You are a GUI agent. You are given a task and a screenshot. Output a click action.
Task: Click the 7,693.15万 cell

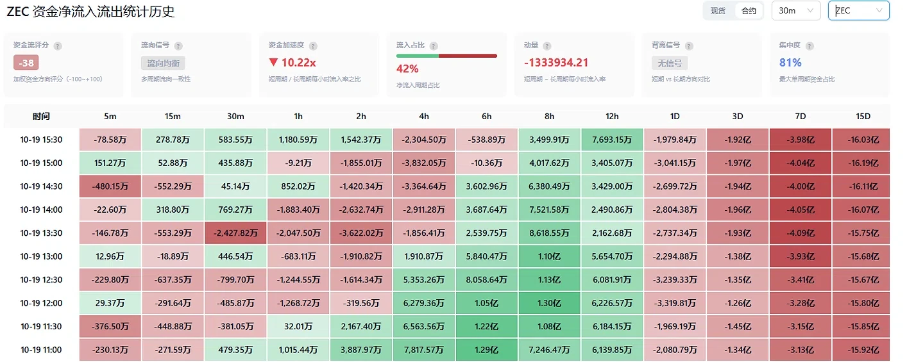click(x=613, y=140)
